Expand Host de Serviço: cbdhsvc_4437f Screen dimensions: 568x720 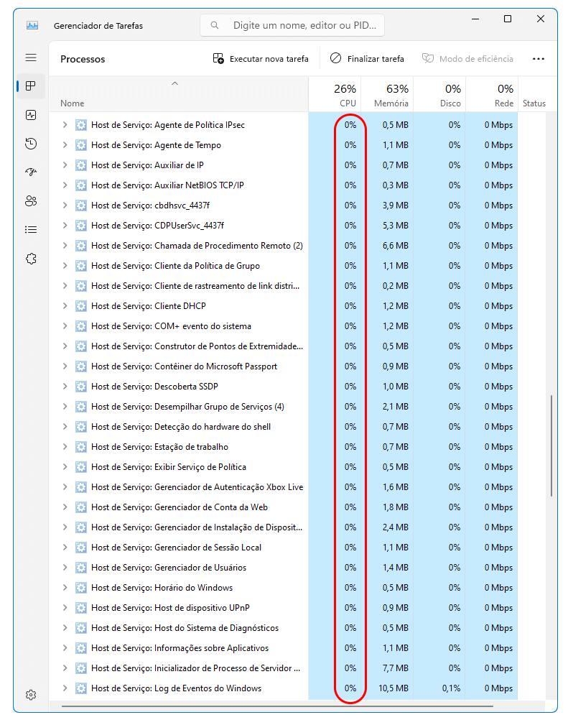click(65, 206)
